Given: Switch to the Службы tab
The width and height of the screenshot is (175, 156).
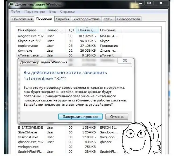Looking at the screenshot, I should click(x=62, y=19).
